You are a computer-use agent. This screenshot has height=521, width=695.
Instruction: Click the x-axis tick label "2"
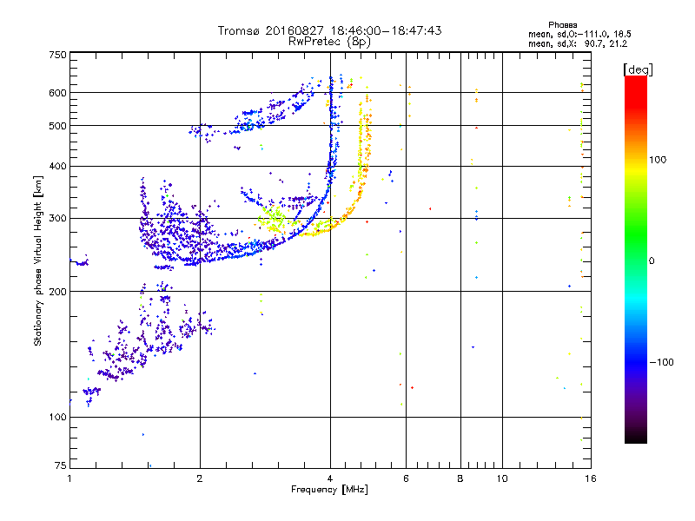point(200,478)
